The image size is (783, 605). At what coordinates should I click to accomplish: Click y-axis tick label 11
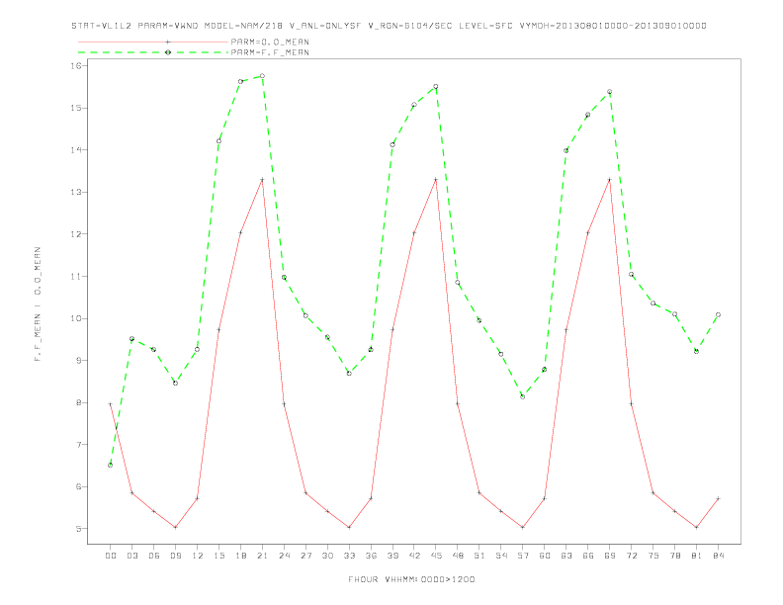76,276
